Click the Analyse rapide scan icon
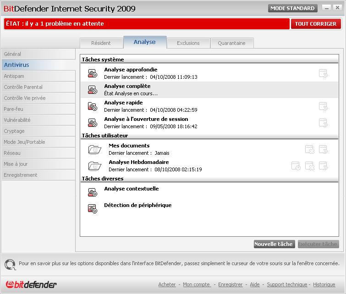The image size is (346, 294). 93,106
